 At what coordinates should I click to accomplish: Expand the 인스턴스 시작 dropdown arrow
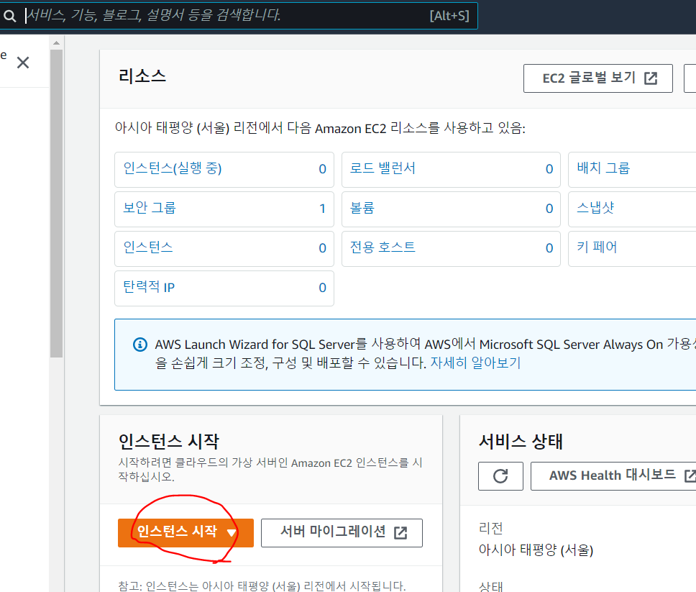[232, 532]
